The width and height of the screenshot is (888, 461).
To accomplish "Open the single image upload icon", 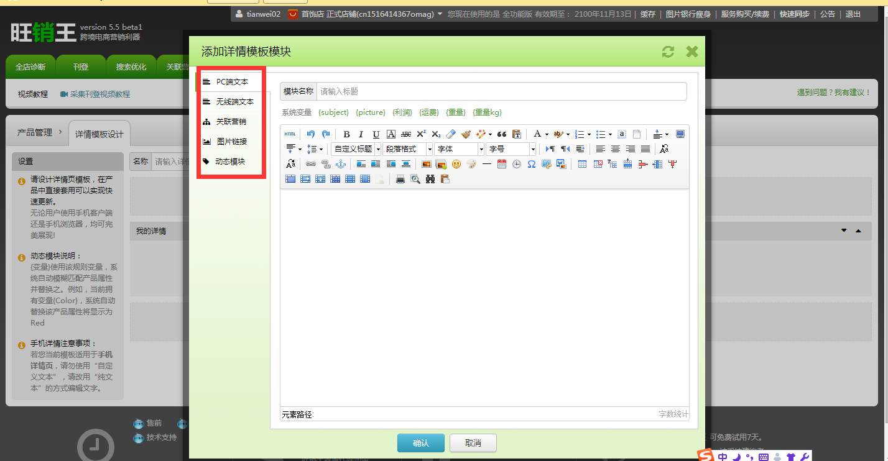I will pos(427,164).
